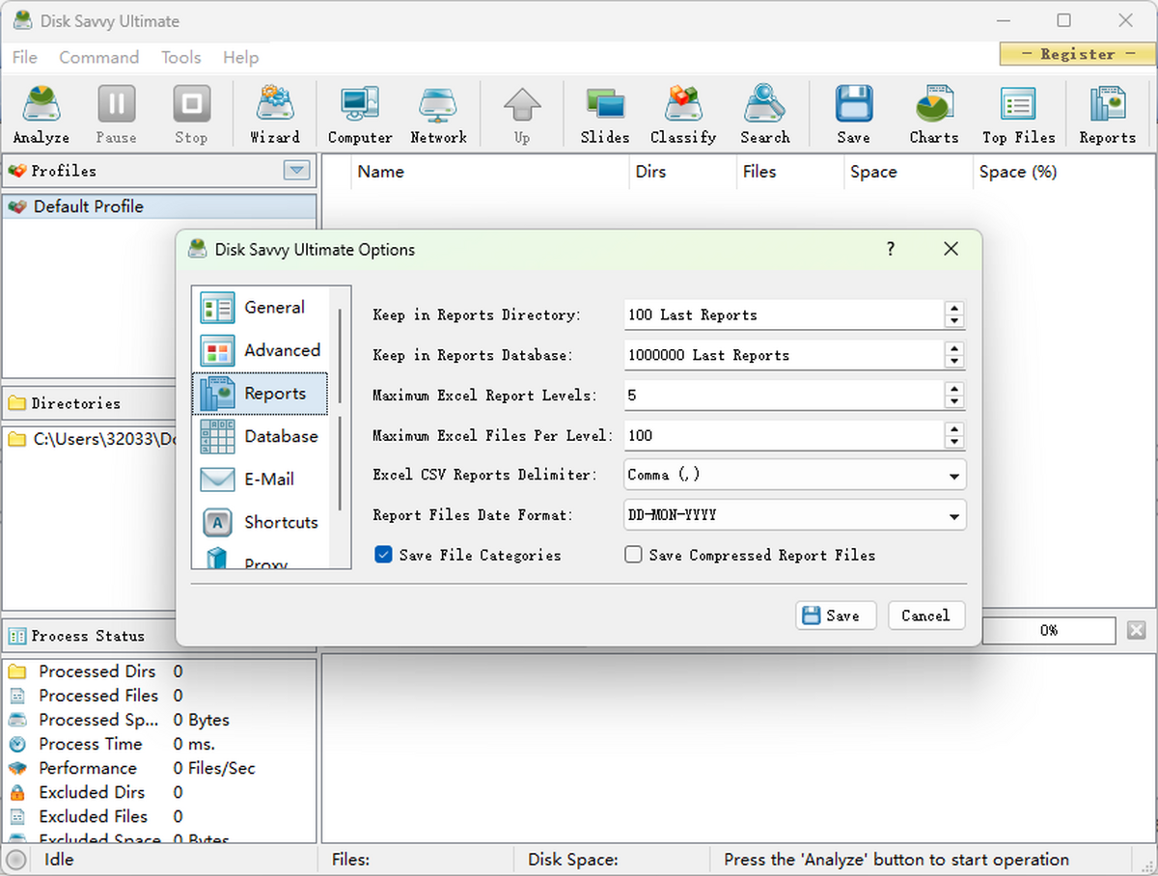
Task: Uncheck Save File Categories
Action: point(383,555)
